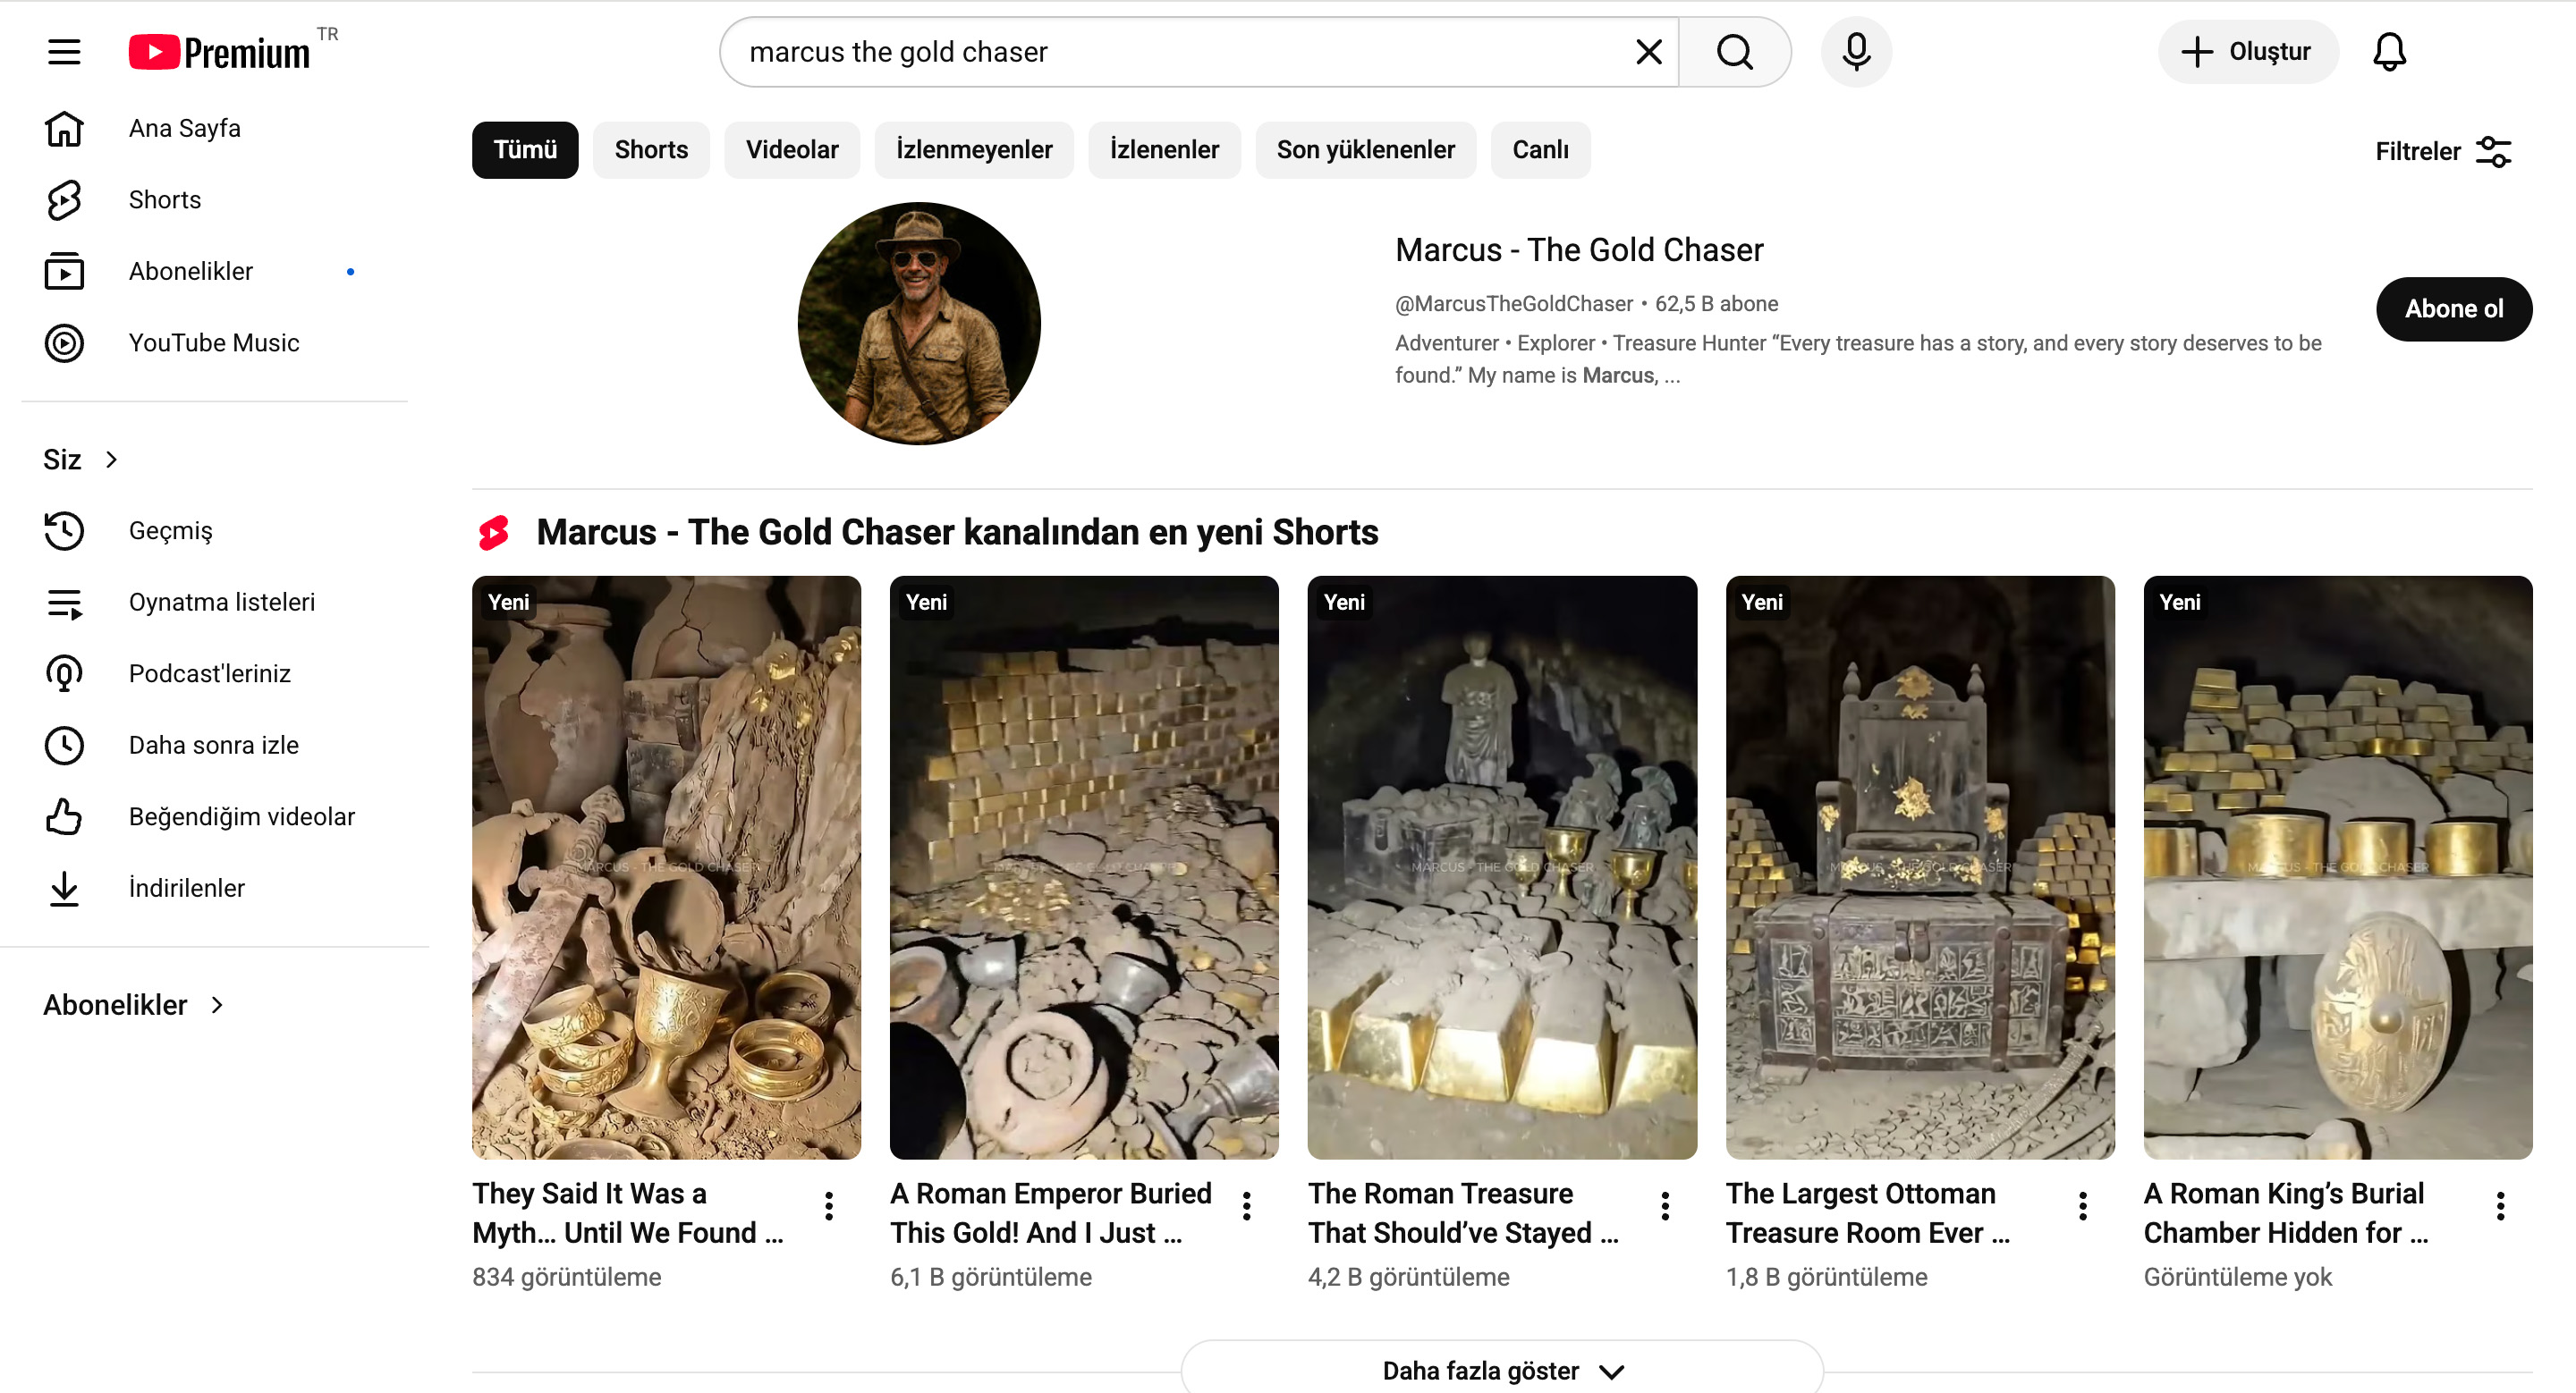Switch to the Videolar tab
This screenshot has width=2576, height=1393.
click(791, 150)
